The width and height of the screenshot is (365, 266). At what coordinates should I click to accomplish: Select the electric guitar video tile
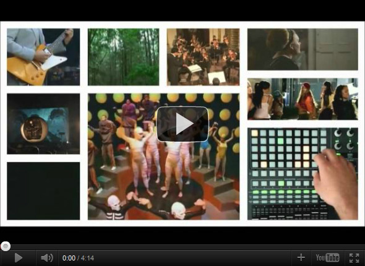[x=43, y=57]
